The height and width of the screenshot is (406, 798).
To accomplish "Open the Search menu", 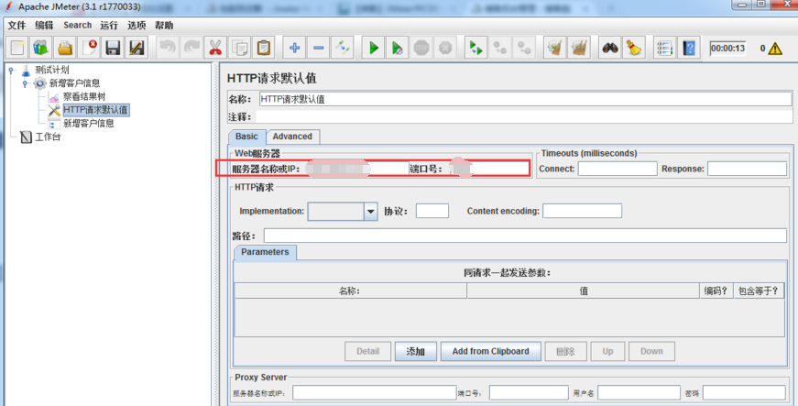I will (x=77, y=26).
